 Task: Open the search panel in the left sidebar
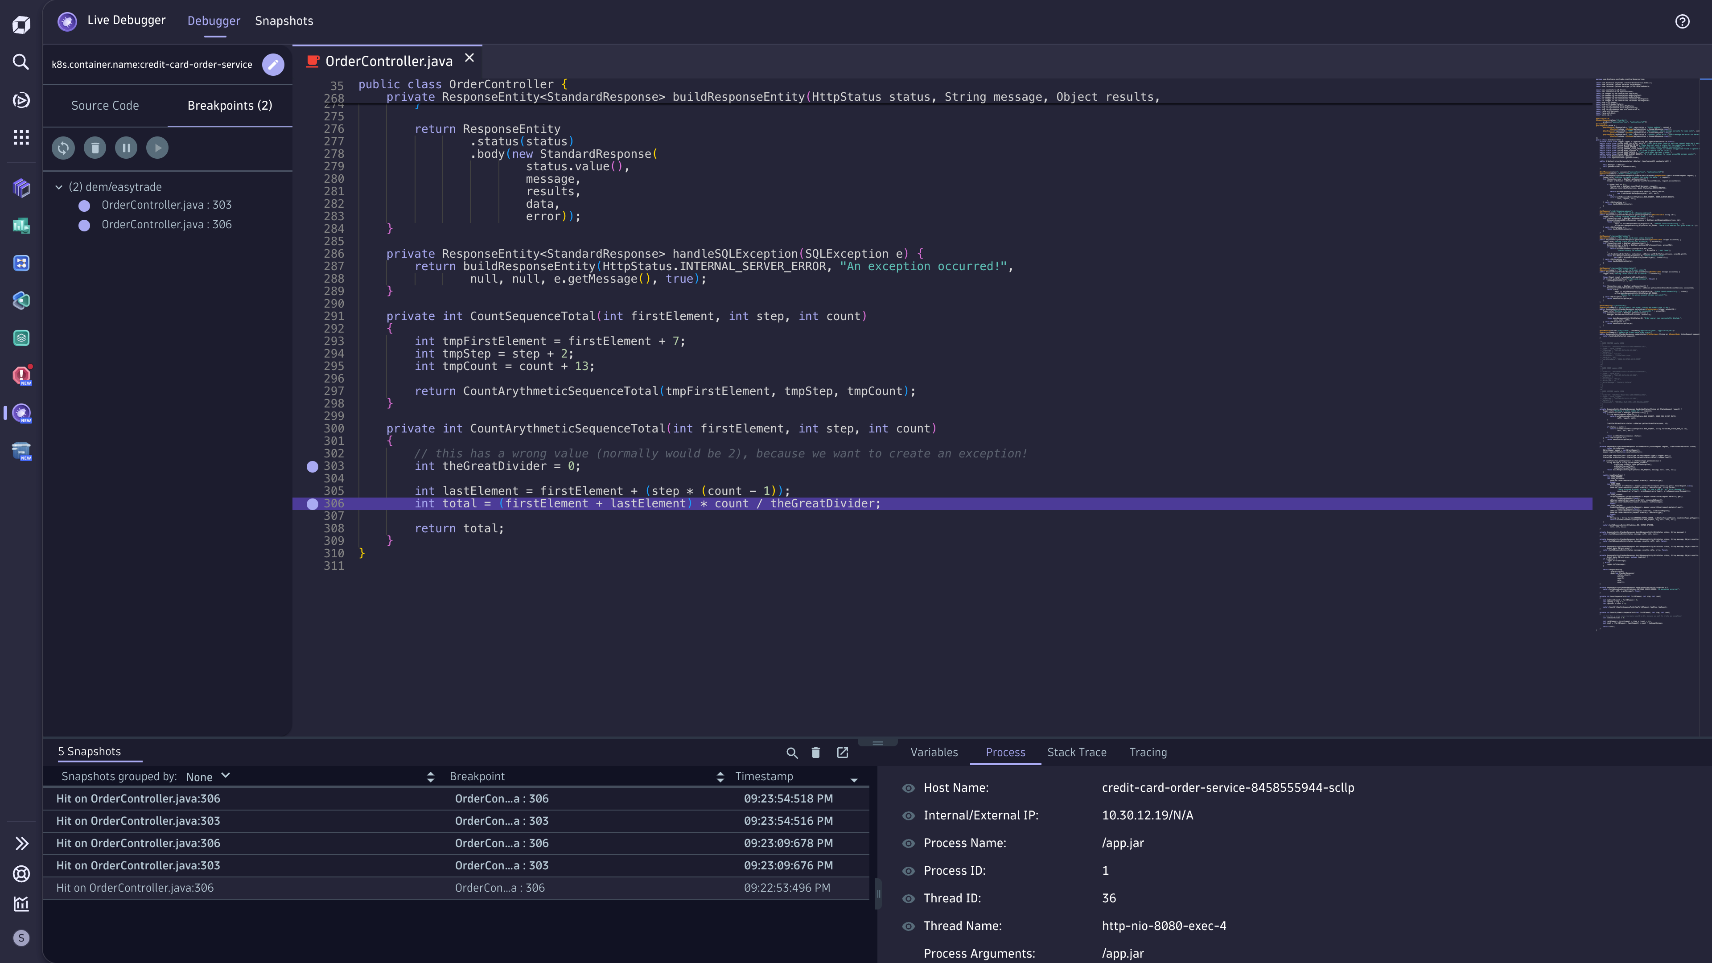(21, 61)
